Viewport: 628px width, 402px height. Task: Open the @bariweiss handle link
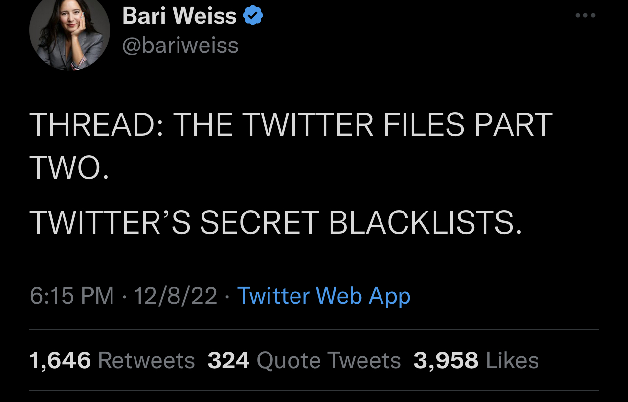click(180, 46)
